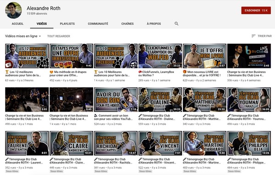Viewport: 275px width, 175px height.
Task: Open the Chaînes tab
Action: click(x=127, y=23)
